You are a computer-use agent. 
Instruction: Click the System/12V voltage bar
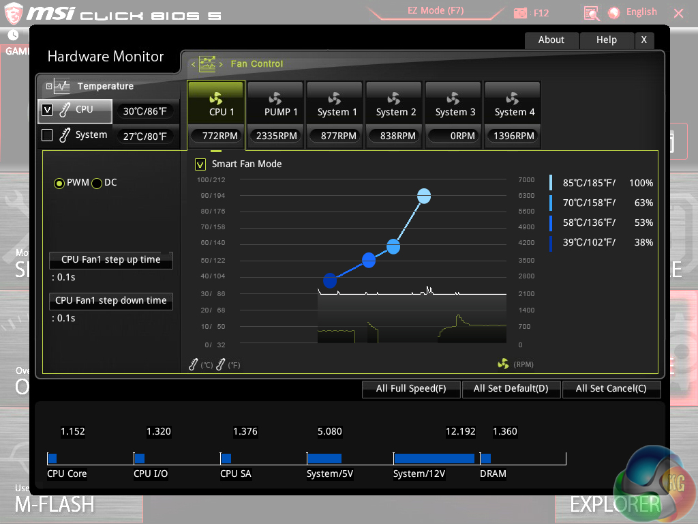434,458
